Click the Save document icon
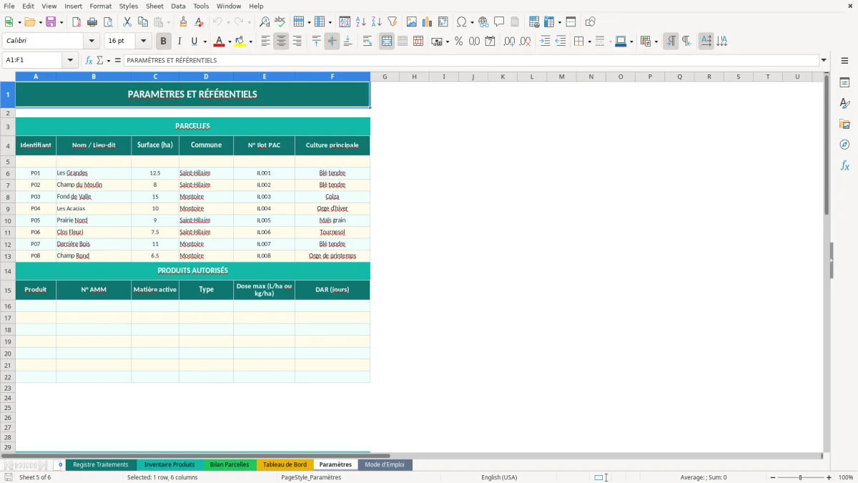858x483 pixels. 51,22
